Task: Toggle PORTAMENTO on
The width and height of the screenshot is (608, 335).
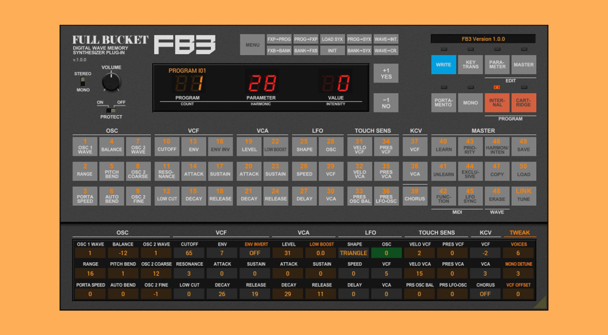Action: point(444,103)
